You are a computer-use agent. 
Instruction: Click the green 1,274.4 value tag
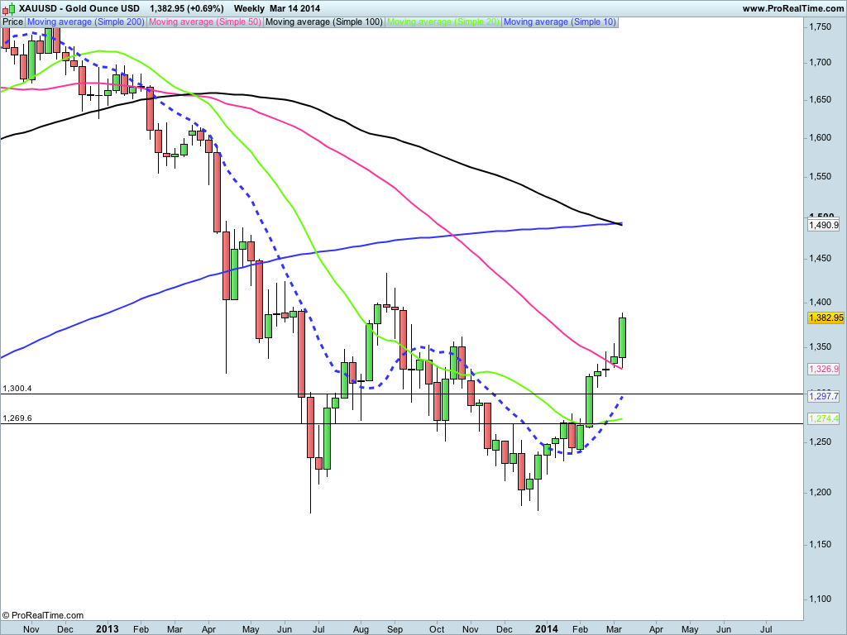(823, 418)
